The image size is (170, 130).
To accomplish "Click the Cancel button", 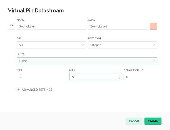I will click(134, 121).
